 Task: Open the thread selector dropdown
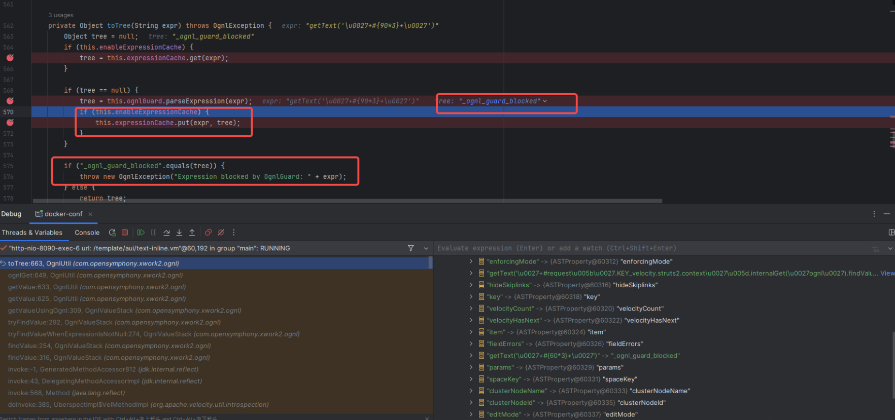pyautogui.click(x=426, y=248)
